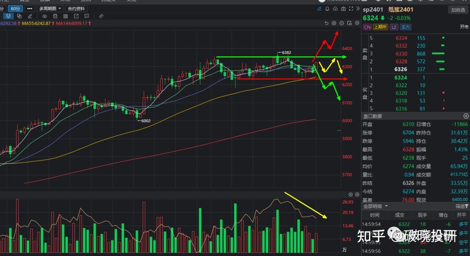
Task: Select sell level 5 price 6334
Action: [401, 38]
